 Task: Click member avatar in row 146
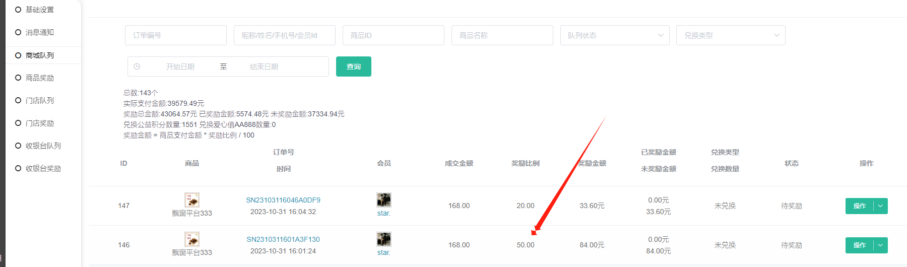coord(384,239)
